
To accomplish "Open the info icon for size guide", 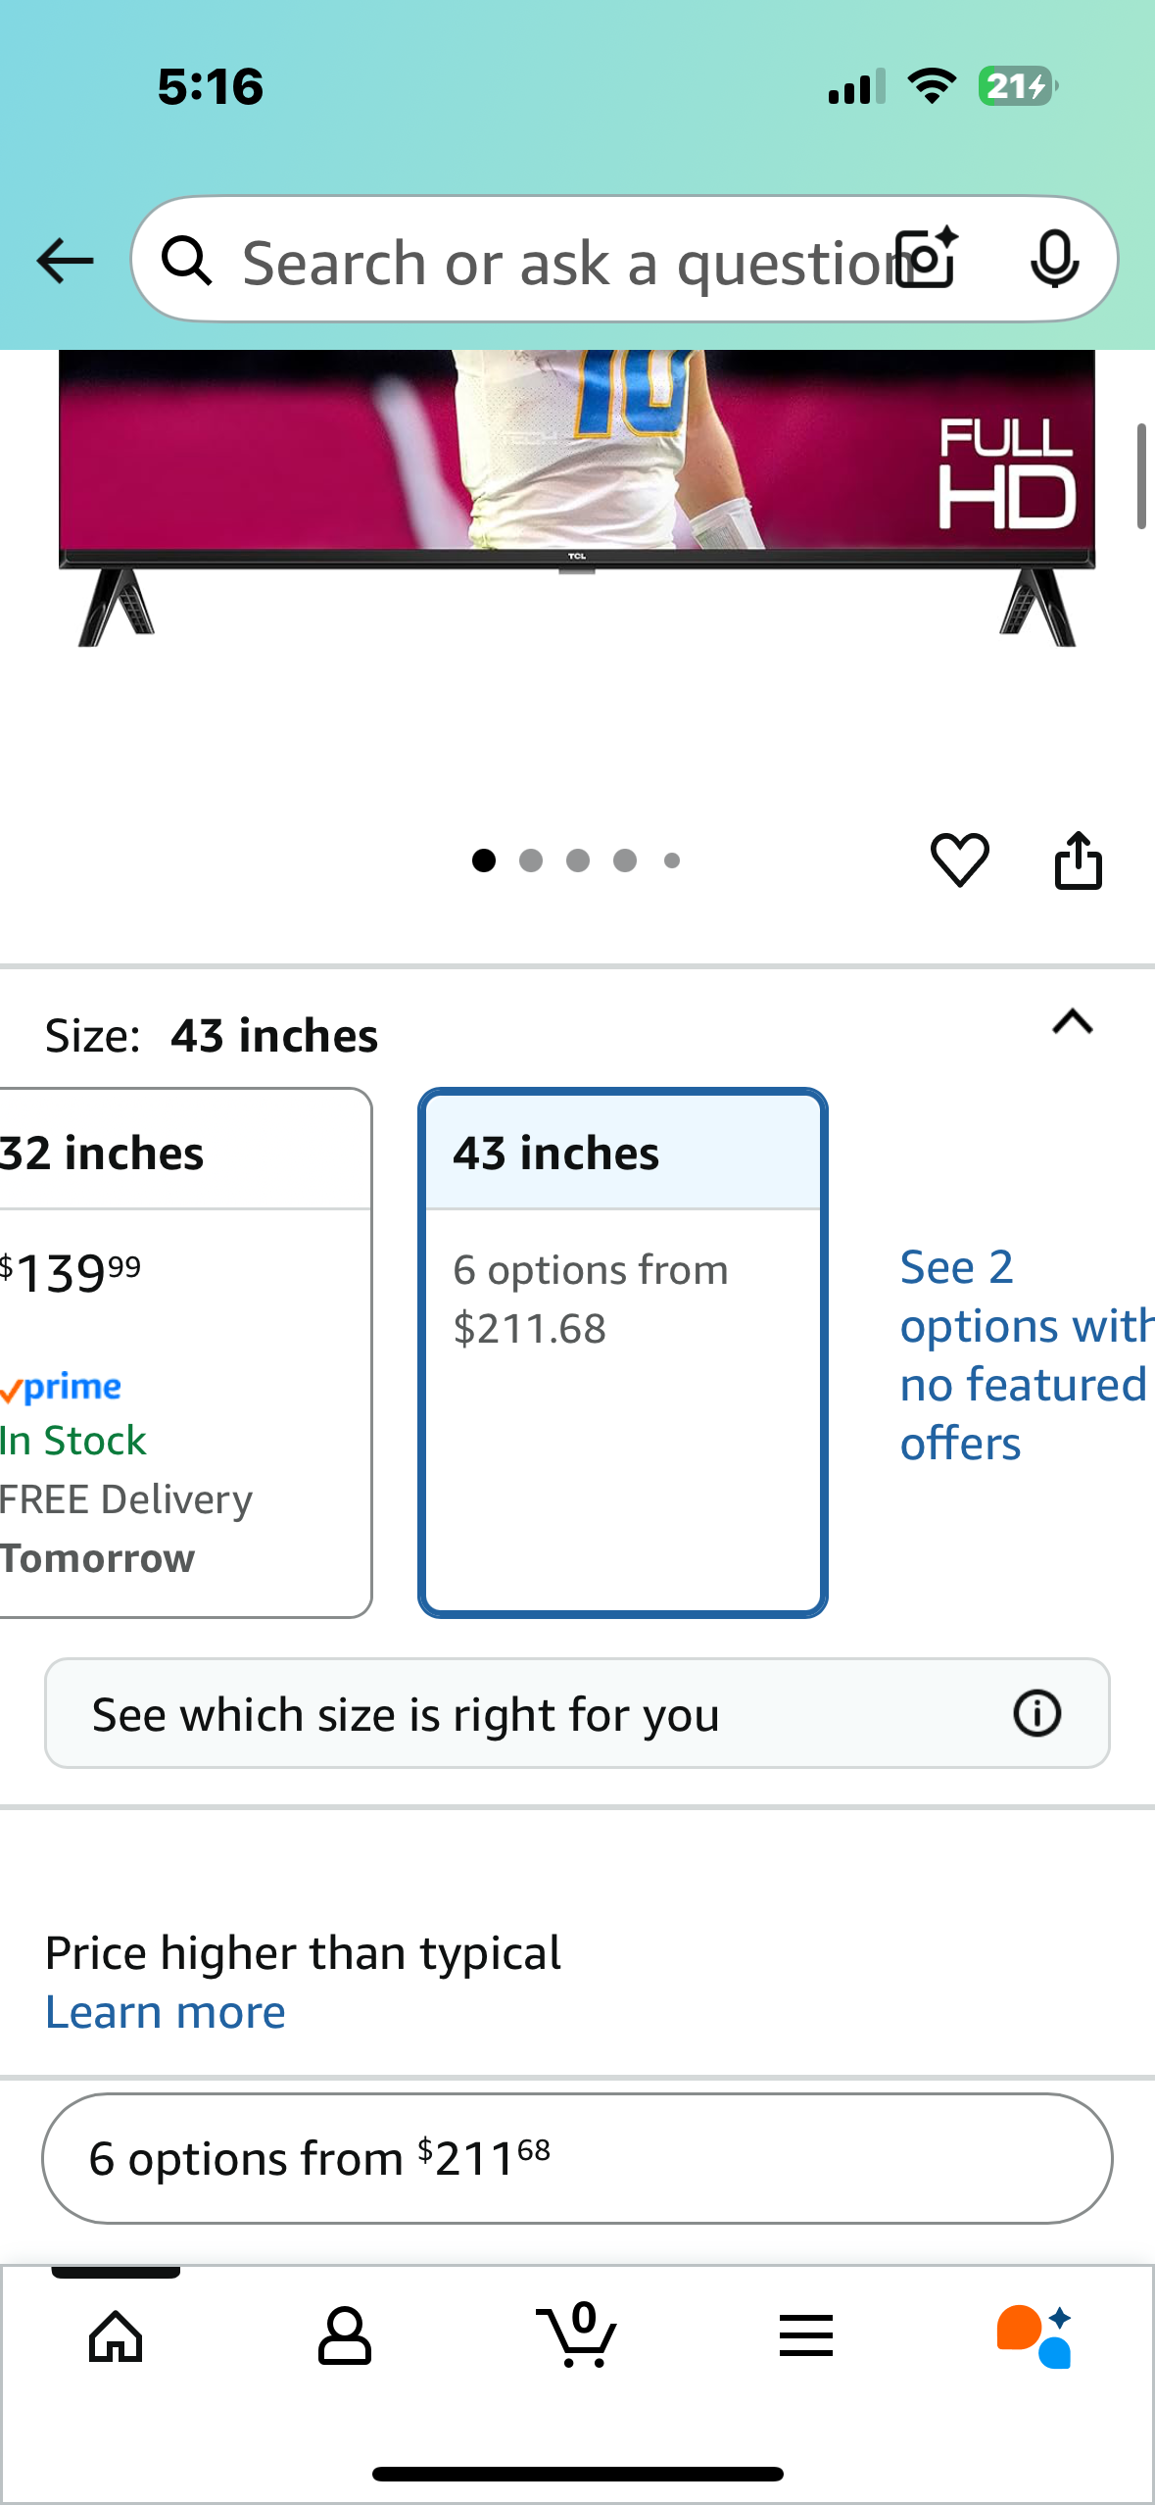I will tap(1036, 1713).
